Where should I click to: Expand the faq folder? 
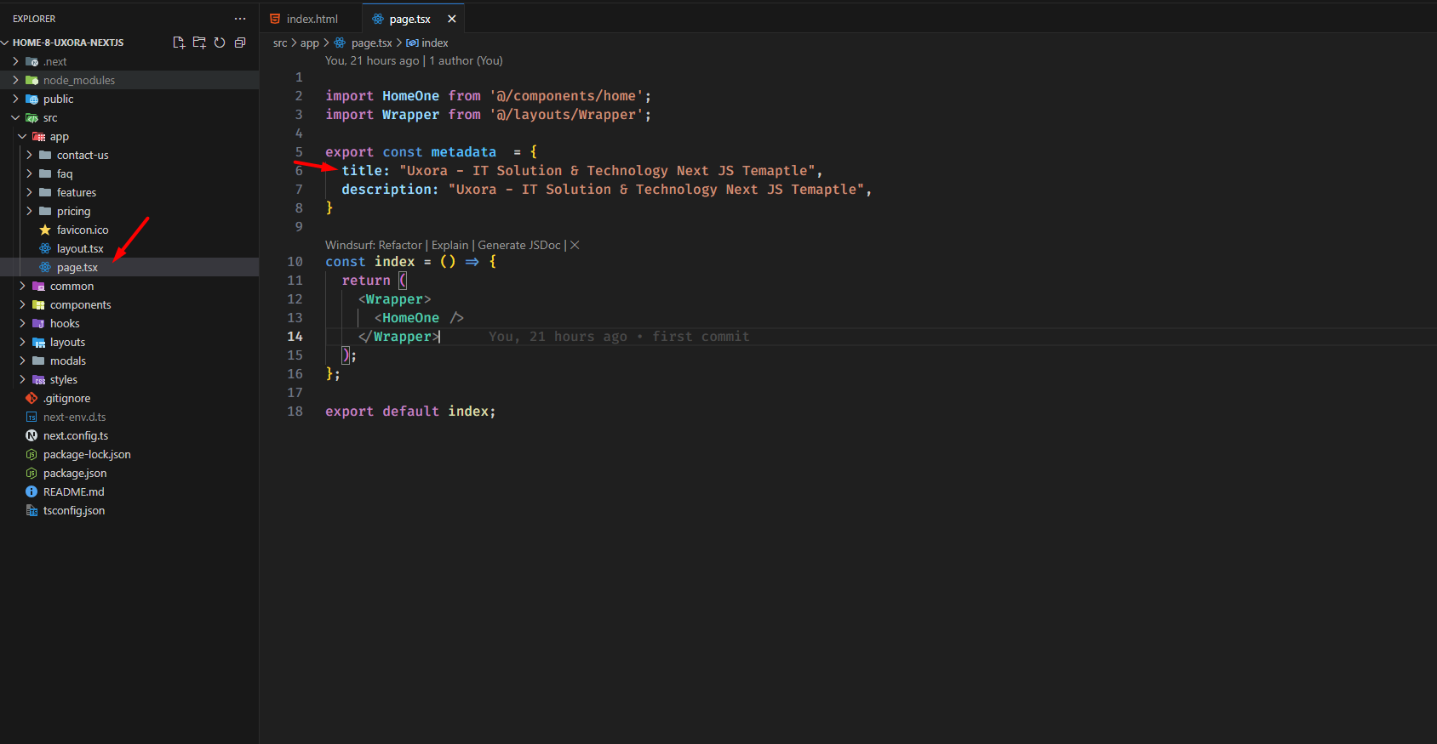point(29,173)
